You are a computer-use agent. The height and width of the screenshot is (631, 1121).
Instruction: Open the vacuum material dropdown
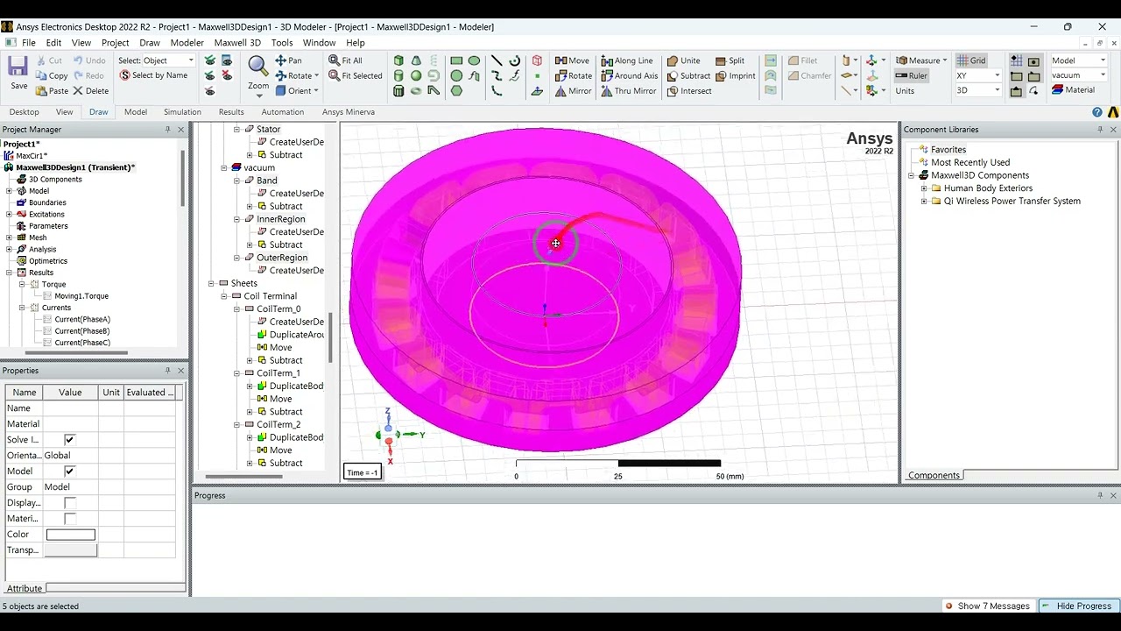click(x=1103, y=75)
